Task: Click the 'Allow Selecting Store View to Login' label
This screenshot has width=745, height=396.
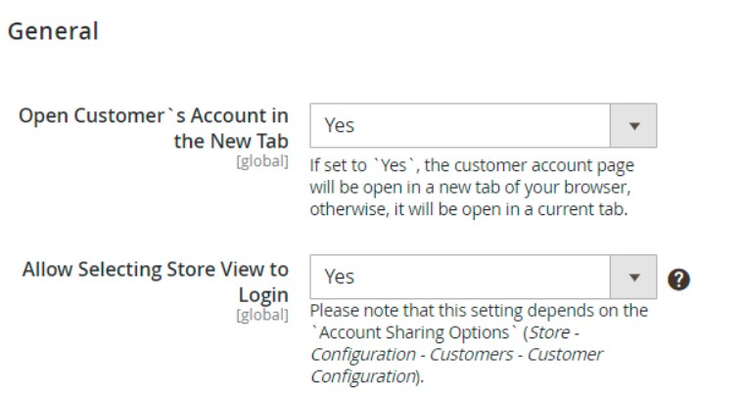Action: (x=156, y=282)
